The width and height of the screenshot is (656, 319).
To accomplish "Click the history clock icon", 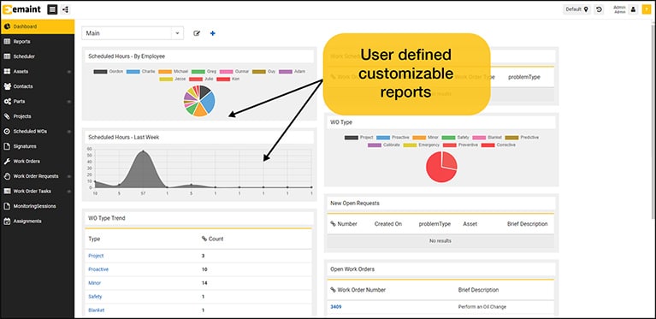I will [599, 9].
